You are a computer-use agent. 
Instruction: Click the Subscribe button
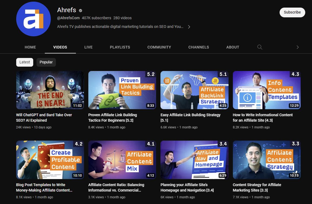[x=292, y=12]
